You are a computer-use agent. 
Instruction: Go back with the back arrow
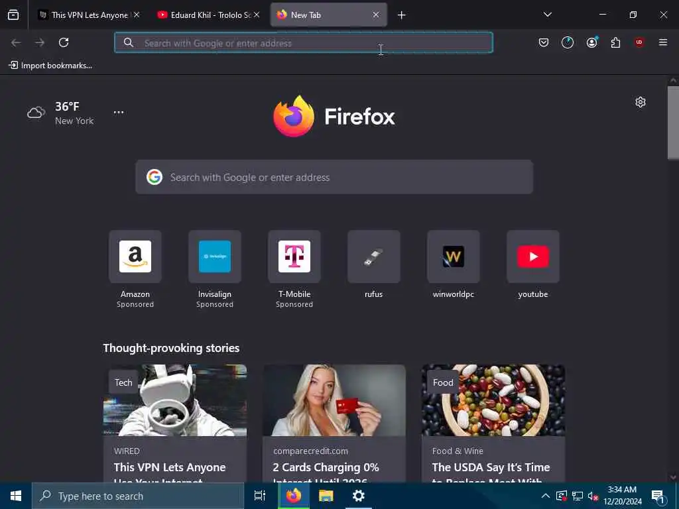(16, 42)
